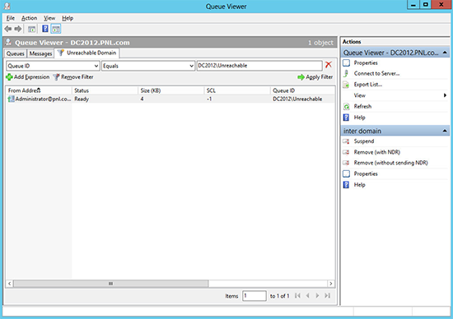Click Export List... action
453x319 pixels.
pyautogui.click(x=368, y=85)
